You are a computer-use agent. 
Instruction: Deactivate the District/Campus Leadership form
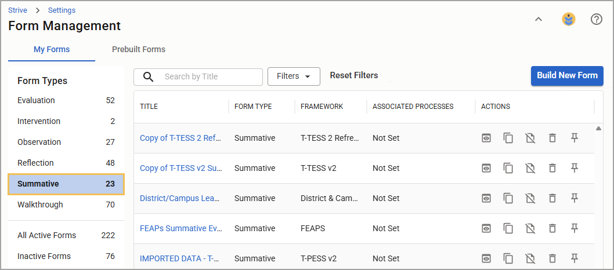tap(530, 198)
